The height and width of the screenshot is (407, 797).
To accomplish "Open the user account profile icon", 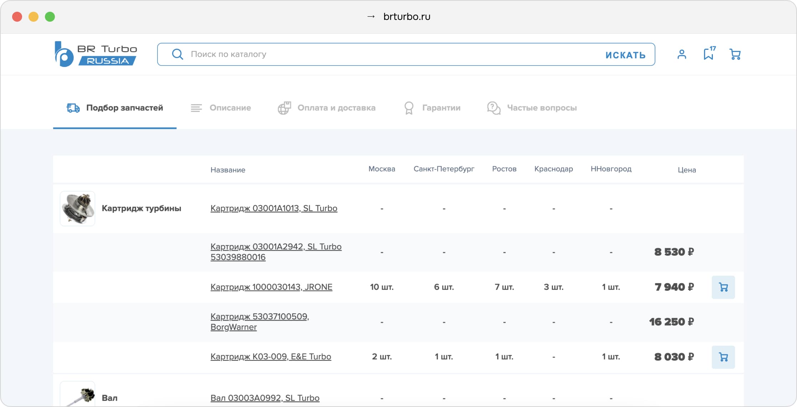I will [682, 54].
